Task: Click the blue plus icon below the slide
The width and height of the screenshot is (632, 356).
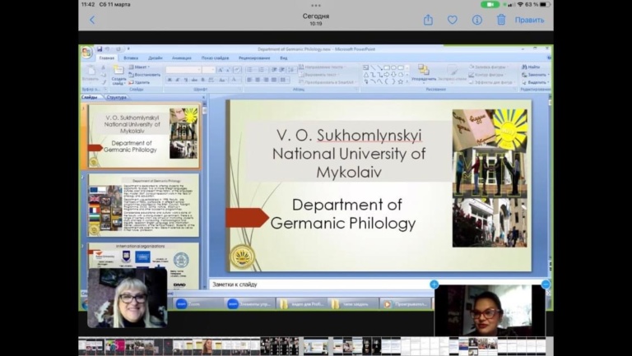Action: tap(434, 284)
